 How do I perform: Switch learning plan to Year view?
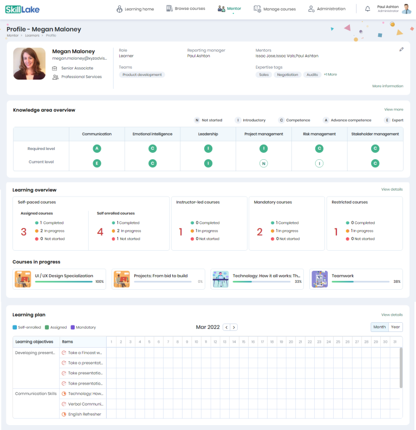coord(395,327)
